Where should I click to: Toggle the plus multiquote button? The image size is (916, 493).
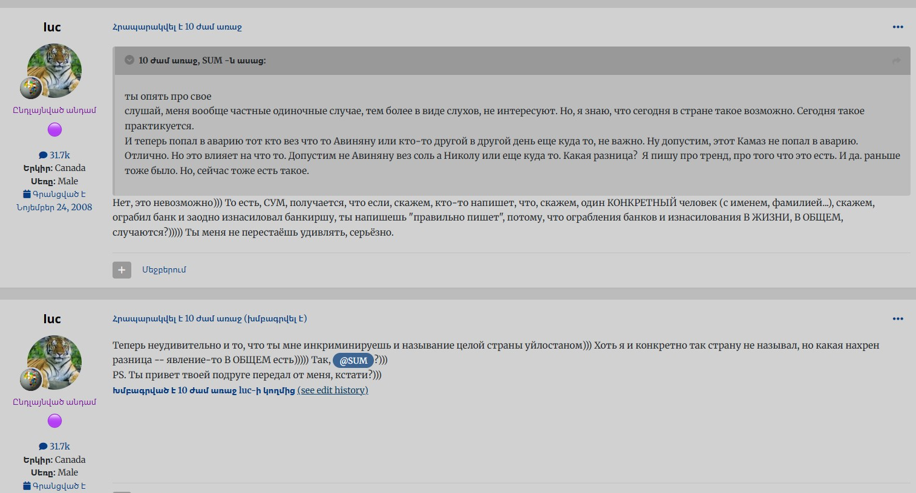tap(122, 270)
